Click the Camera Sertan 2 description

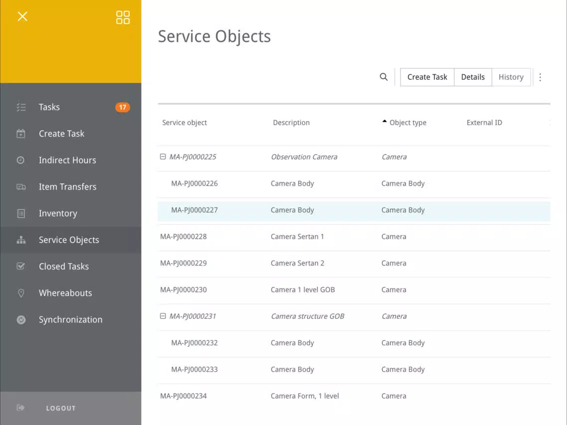[297, 263]
